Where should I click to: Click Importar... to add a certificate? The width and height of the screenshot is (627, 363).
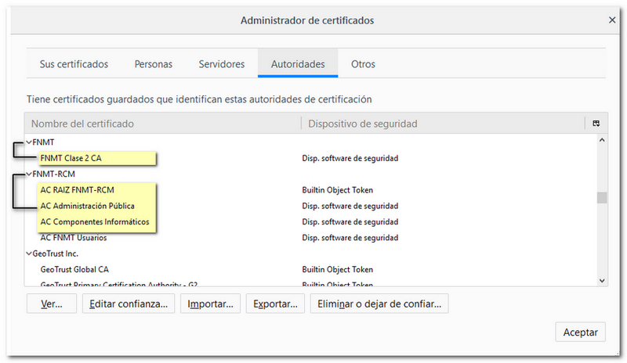point(210,304)
